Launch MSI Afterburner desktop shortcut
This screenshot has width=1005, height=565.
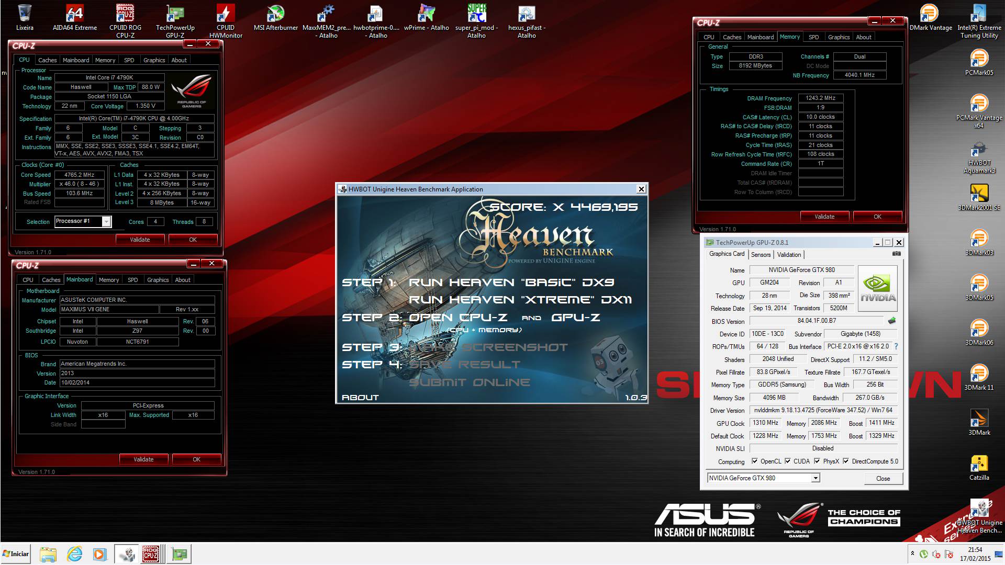point(276,18)
